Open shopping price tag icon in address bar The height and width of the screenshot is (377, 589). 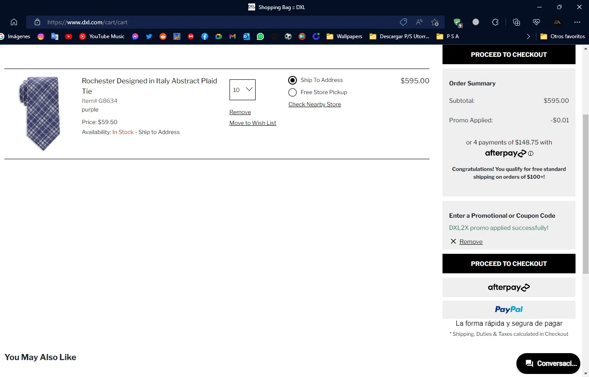click(403, 22)
